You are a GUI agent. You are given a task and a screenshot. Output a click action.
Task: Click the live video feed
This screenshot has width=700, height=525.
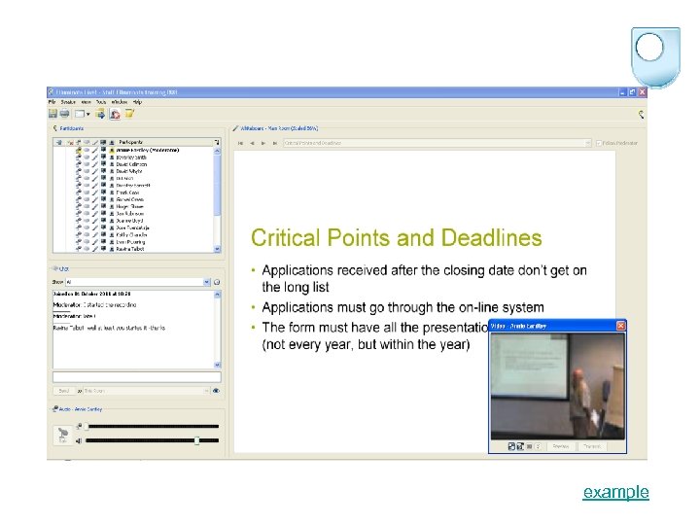pos(558,386)
